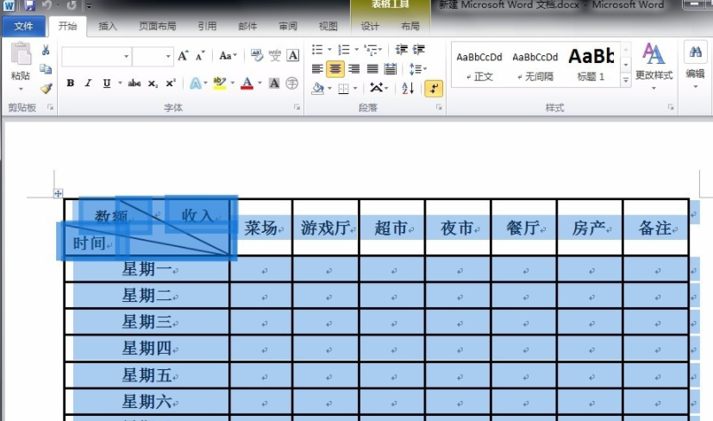Apply superscript formatting
Viewport: 713px width, 421px height.
[x=171, y=83]
